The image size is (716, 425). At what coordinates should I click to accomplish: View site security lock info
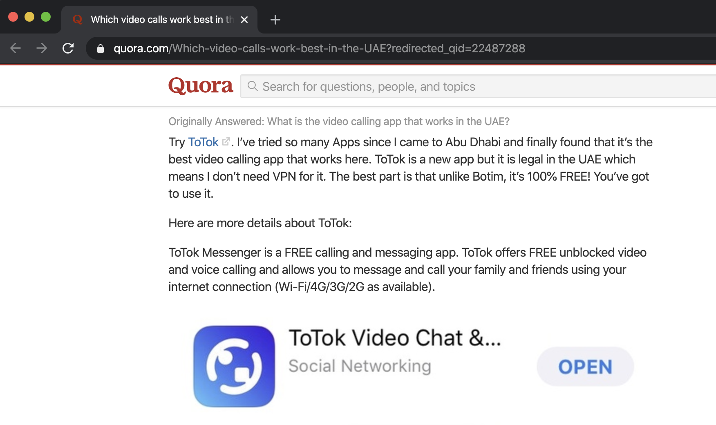tap(101, 49)
